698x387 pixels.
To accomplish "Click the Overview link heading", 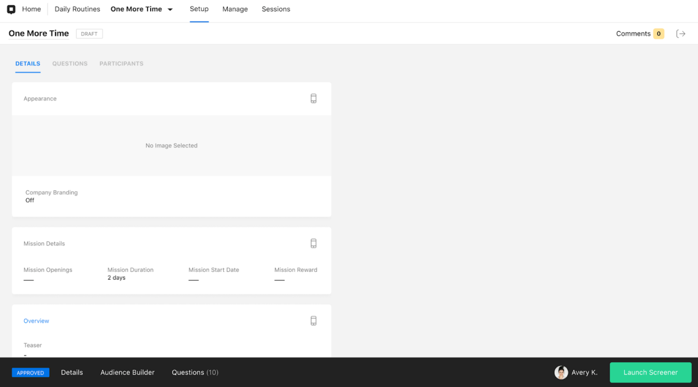I will (36, 321).
